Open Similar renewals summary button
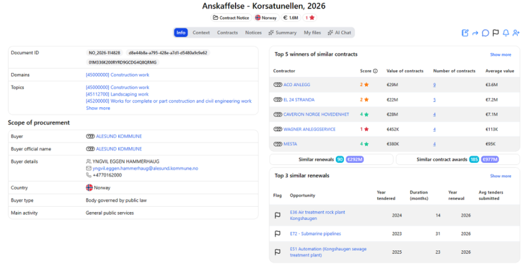The width and height of the screenshot is (531, 265). coord(331,159)
